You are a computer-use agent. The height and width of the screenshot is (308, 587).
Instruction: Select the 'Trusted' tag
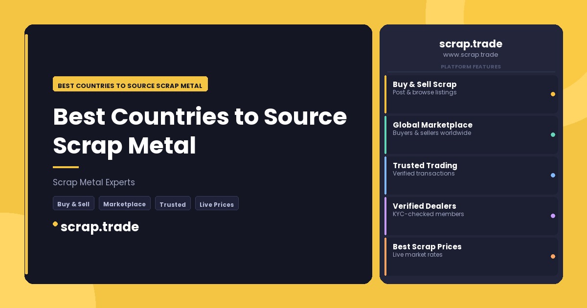pos(173,203)
